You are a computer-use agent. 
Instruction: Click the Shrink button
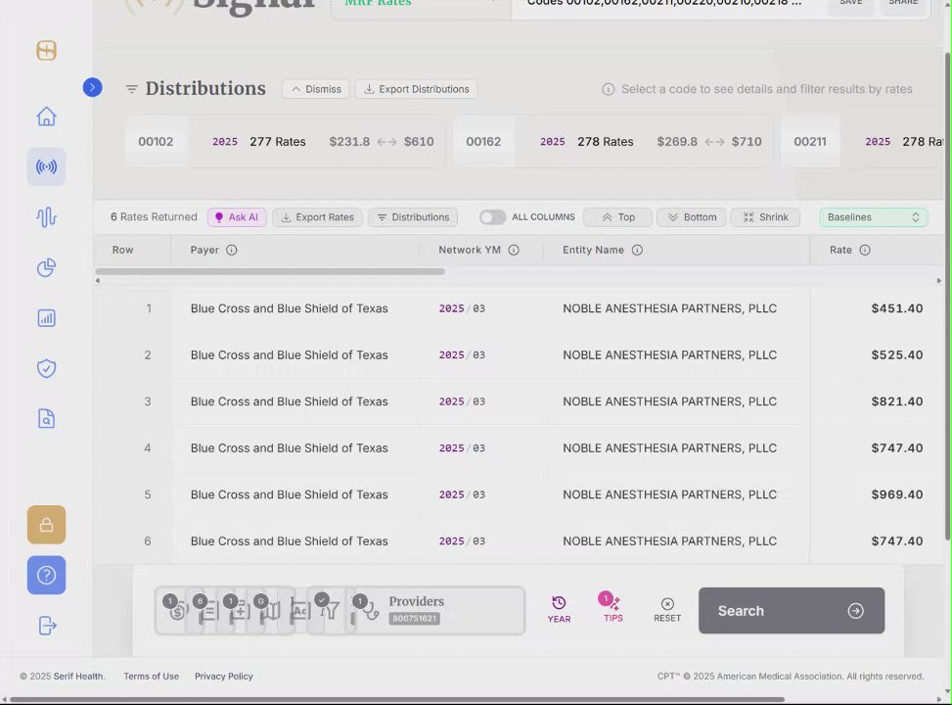pos(765,217)
